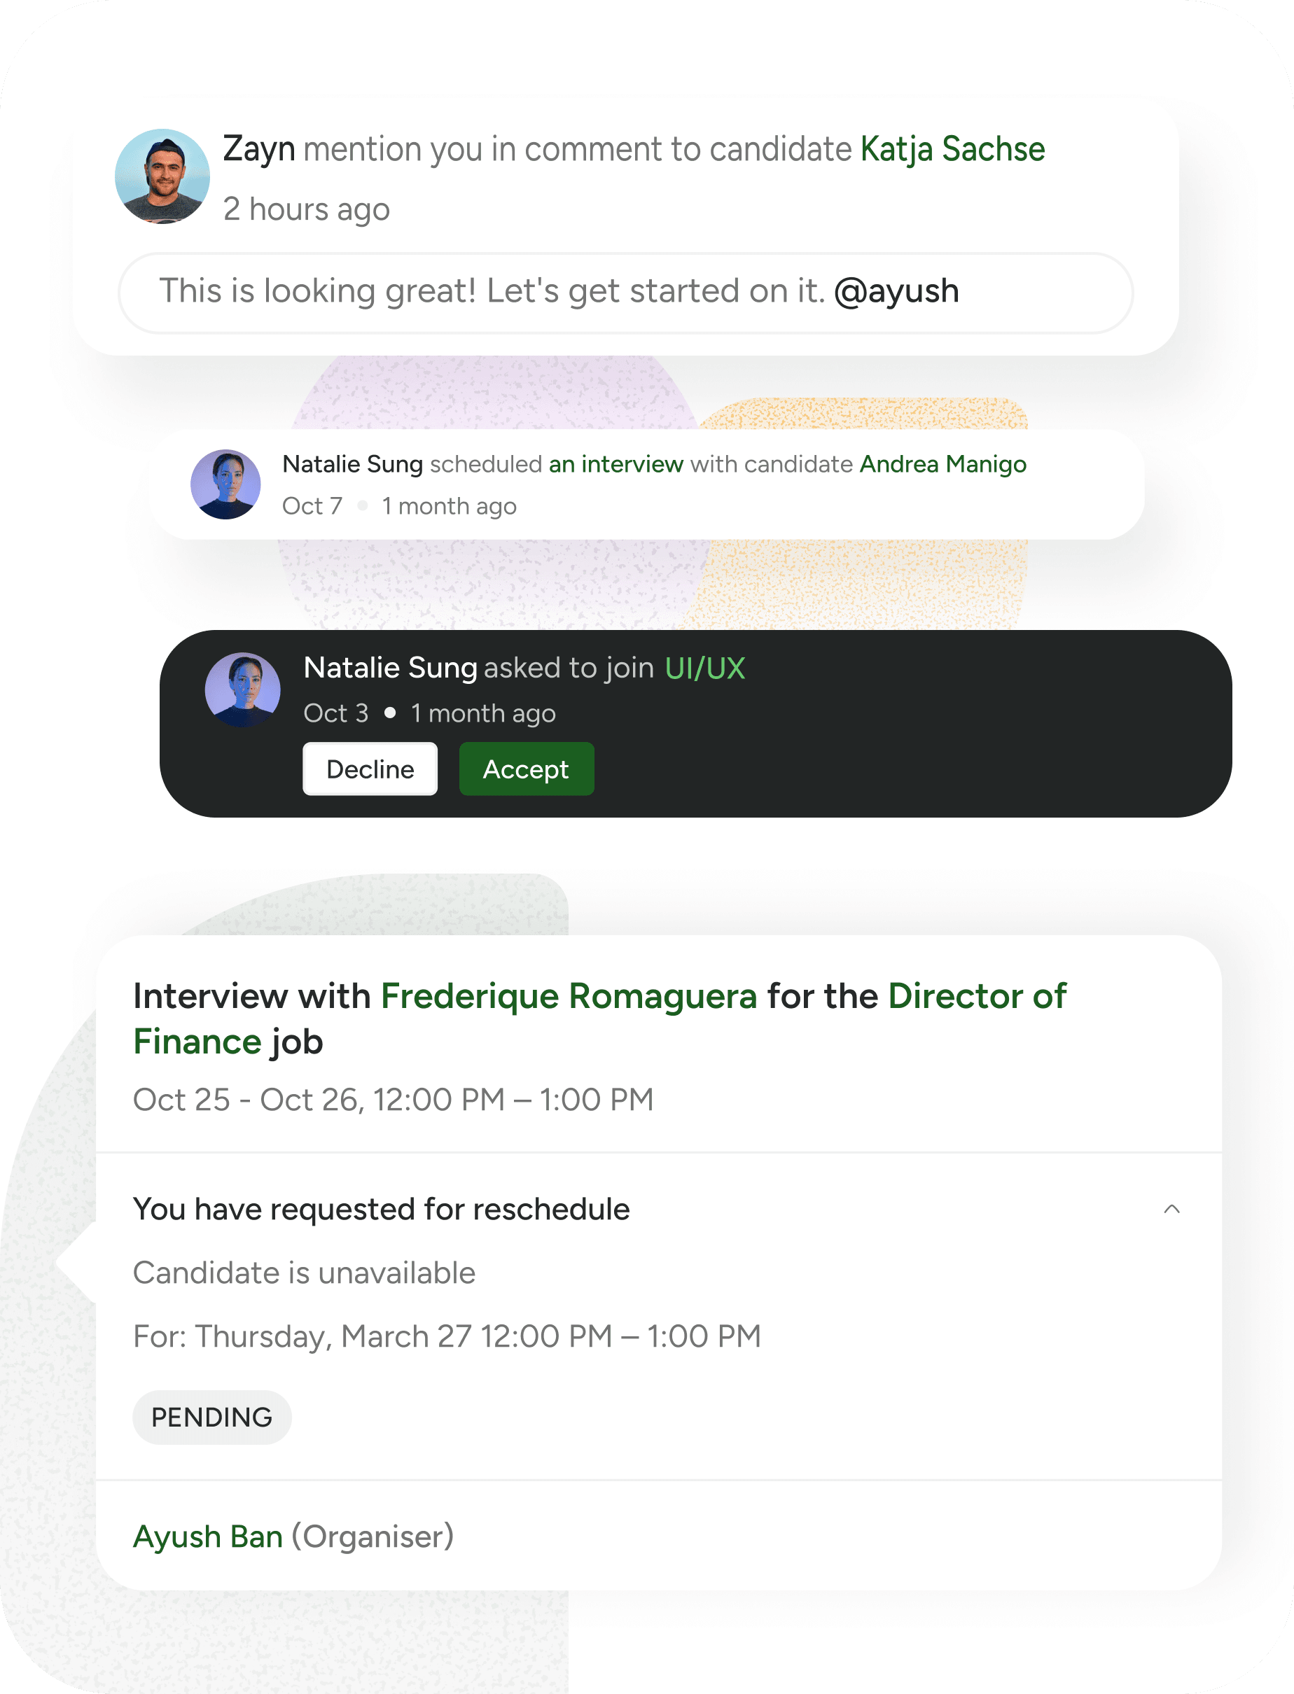Click Natalie Sung's avatar in interview notification
This screenshot has width=1294, height=1694.
click(x=225, y=484)
